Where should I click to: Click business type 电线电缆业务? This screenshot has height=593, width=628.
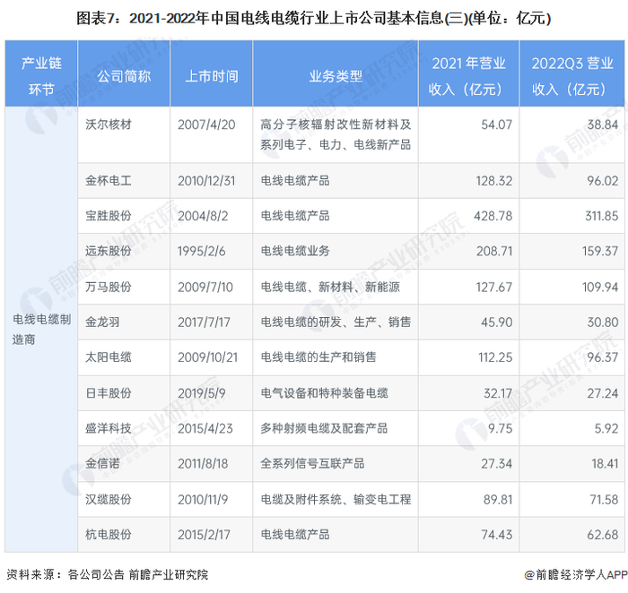[295, 251]
